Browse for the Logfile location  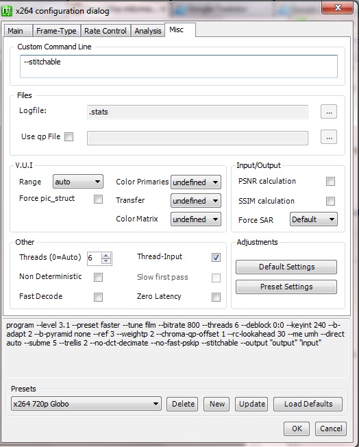pyautogui.click(x=329, y=112)
